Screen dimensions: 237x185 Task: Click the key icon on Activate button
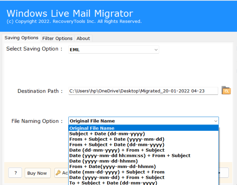(x=58, y=173)
